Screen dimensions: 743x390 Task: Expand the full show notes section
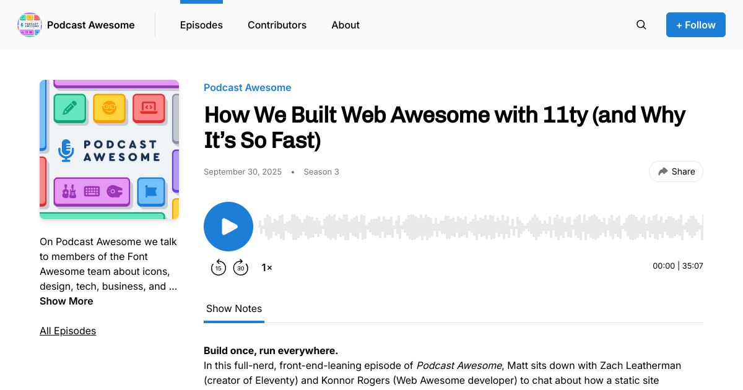click(x=234, y=308)
